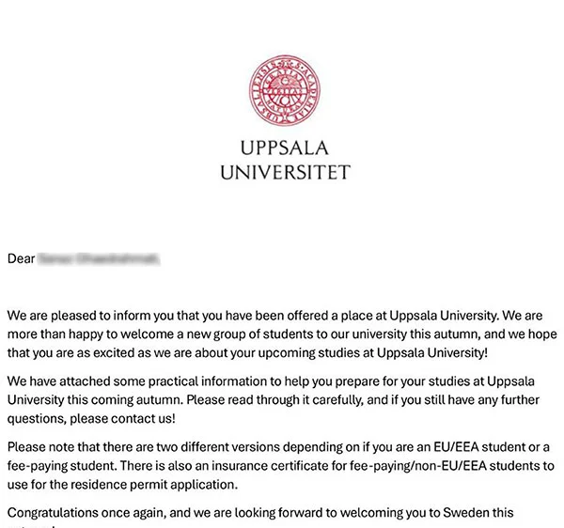Click the words 'EU/EEA student or a'
The image size is (564, 528).
coord(492,447)
